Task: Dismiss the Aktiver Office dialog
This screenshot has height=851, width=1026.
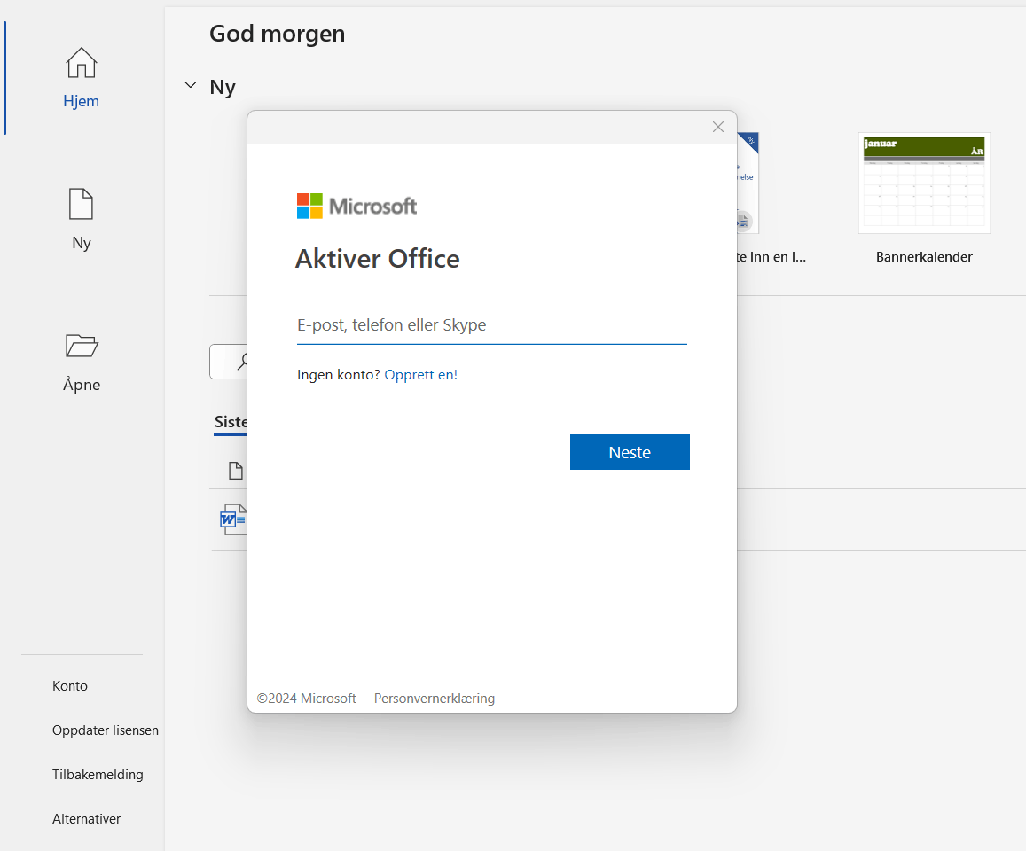Action: pyautogui.click(x=717, y=127)
